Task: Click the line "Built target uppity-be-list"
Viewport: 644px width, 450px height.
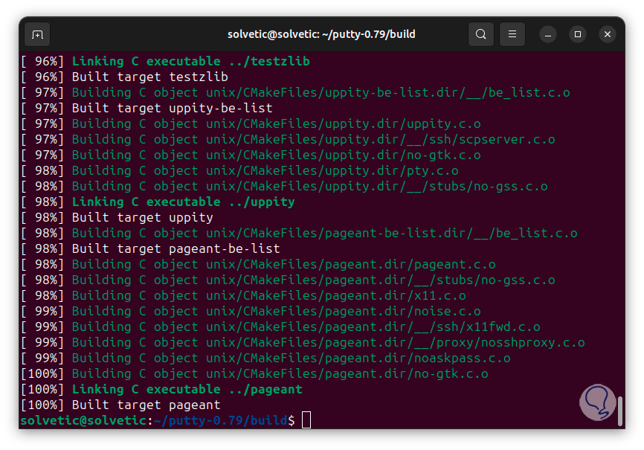Action: pyautogui.click(x=146, y=108)
